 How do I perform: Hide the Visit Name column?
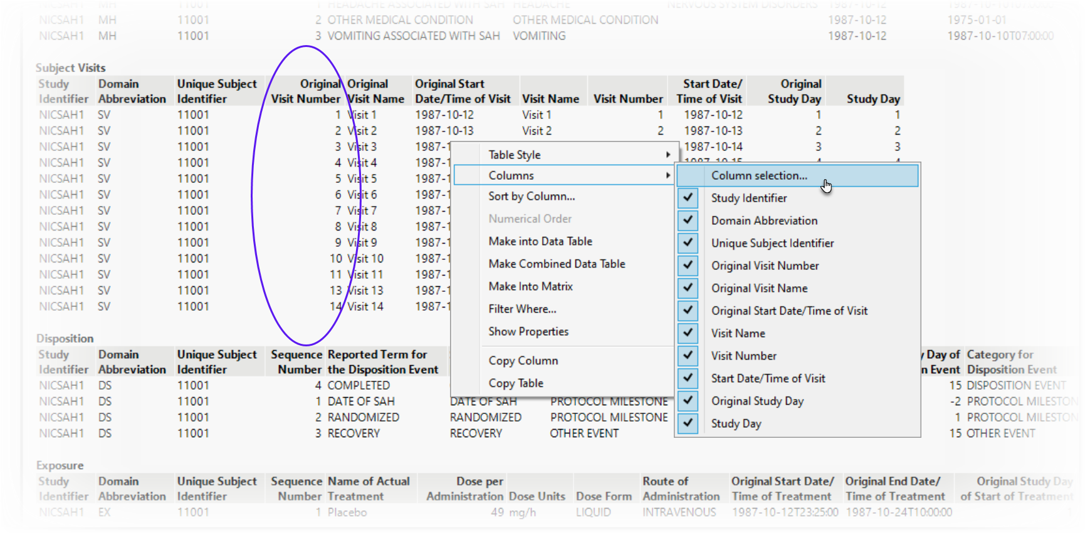coord(688,333)
